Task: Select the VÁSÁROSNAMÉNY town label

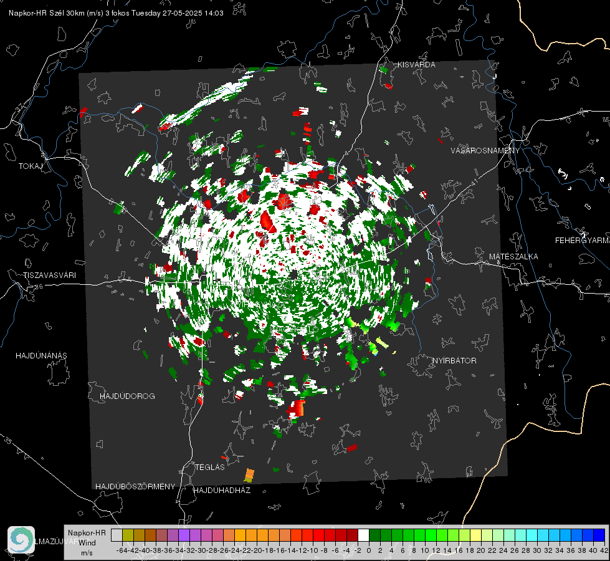Action: [x=485, y=151]
